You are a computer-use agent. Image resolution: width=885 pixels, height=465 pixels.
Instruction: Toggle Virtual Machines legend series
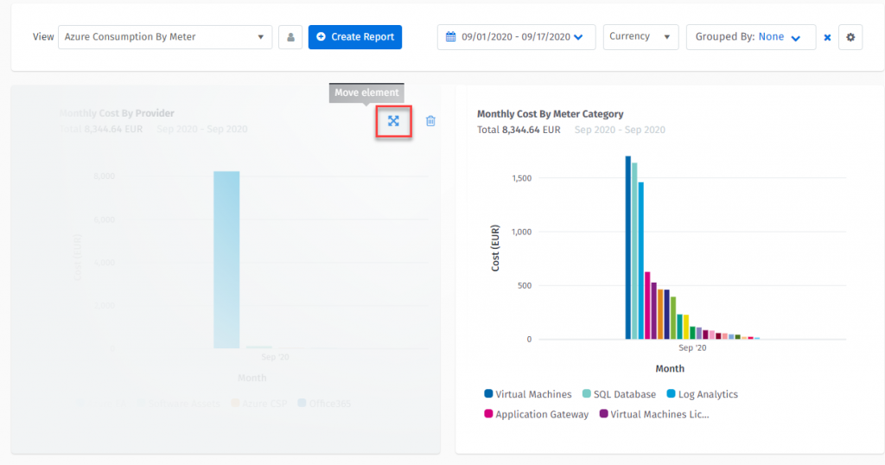[532, 394]
